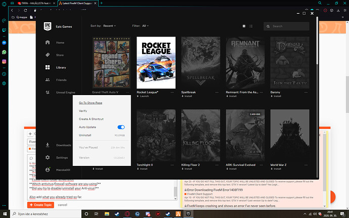The image size is (349, 218).
Task: Launch Rocket League from its cover thumbnail
Action: (156, 62)
